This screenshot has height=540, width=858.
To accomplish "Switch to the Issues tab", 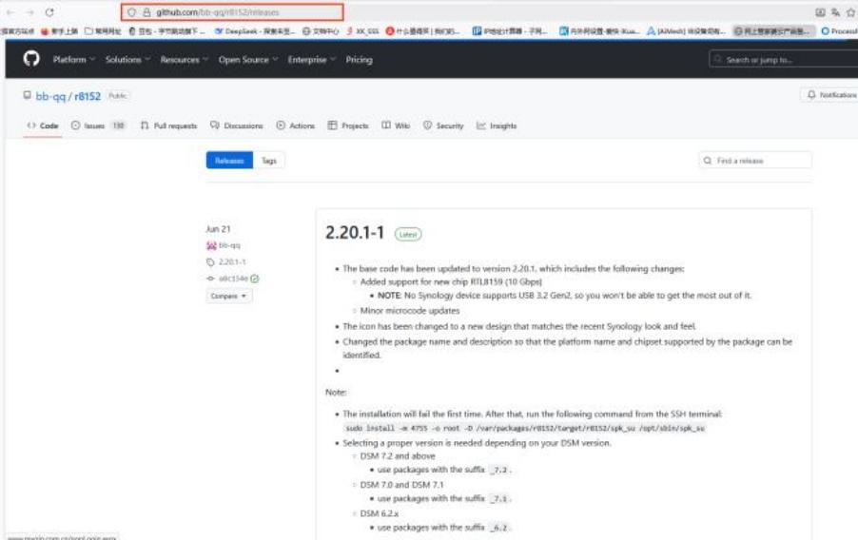I will tap(99, 125).
